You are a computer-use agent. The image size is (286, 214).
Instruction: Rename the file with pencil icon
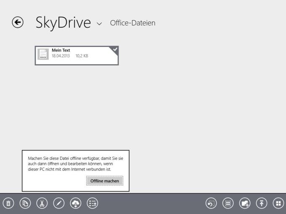59,203
